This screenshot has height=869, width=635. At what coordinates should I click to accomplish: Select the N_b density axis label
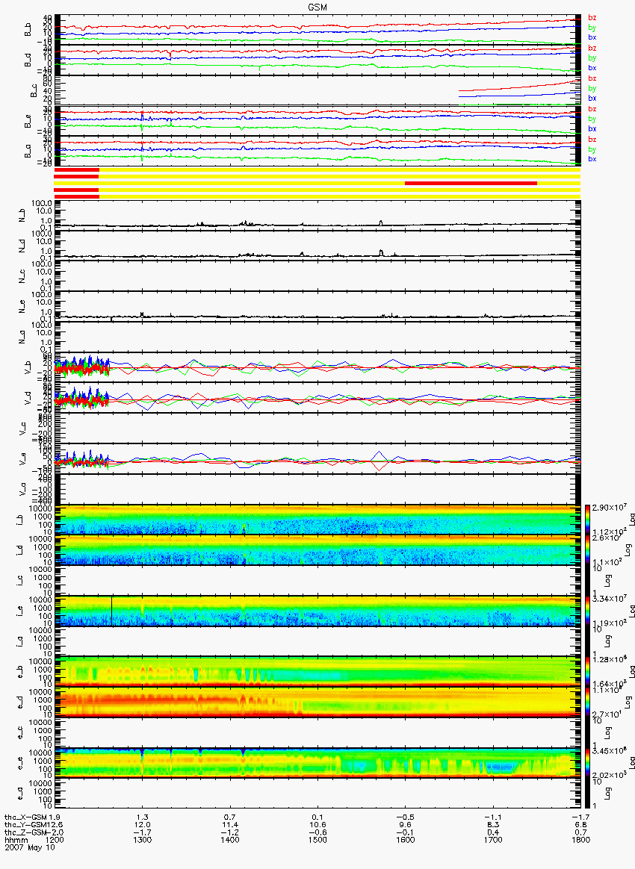tap(22, 215)
